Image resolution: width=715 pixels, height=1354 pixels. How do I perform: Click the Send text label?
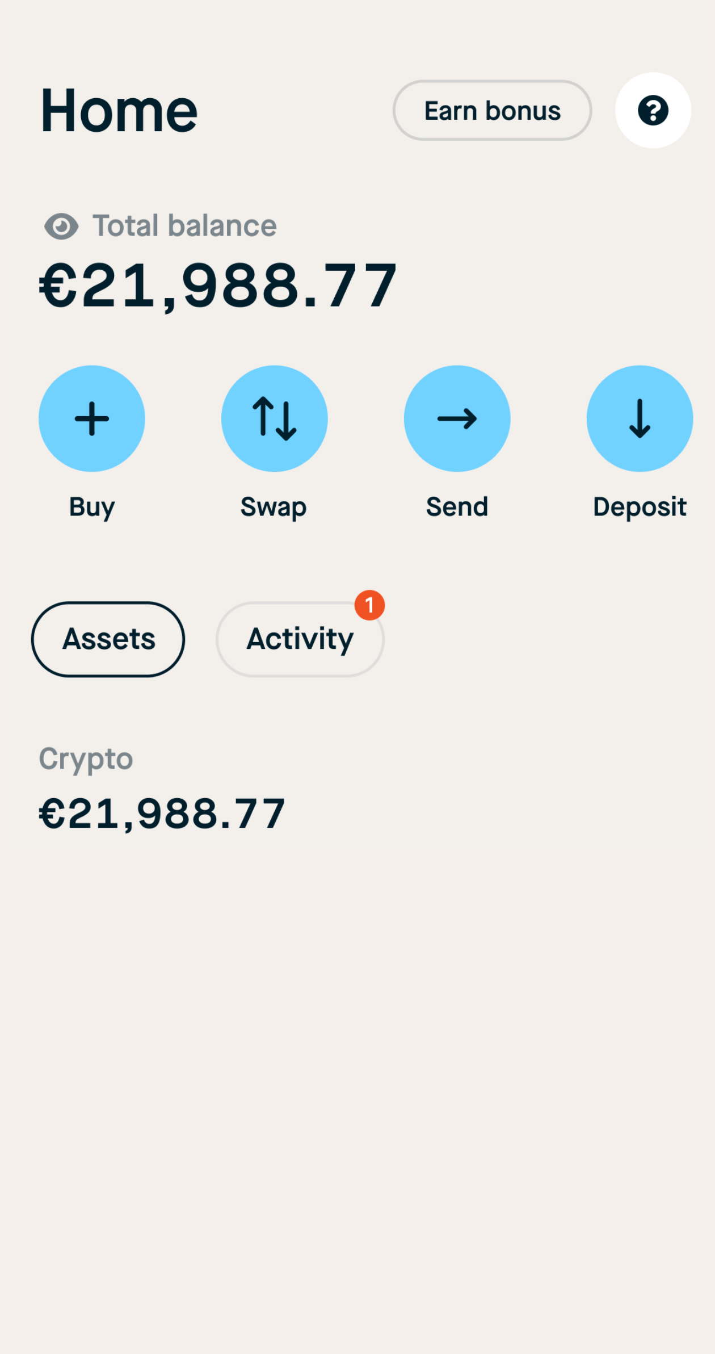tap(457, 506)
